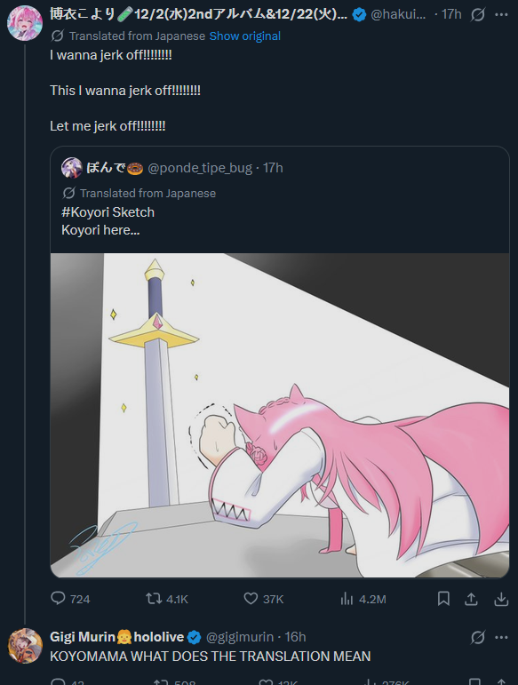Reply to Koyori's tweet via comment icon

[58, 598]
